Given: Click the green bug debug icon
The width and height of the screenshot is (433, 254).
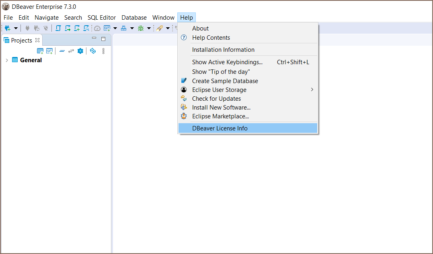Looking at the screenshot, I should tap(141, 28).
